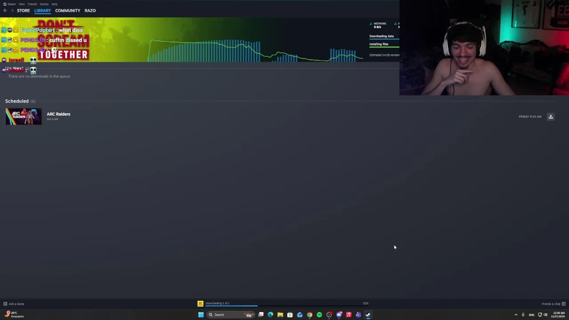Open the Windows Start menu
Image resolution: width=569 pixels, height=320 pixels.
[201, 315]
